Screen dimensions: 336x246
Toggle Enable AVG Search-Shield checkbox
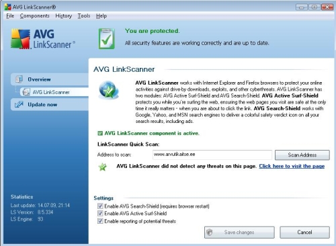pos(100,206)
